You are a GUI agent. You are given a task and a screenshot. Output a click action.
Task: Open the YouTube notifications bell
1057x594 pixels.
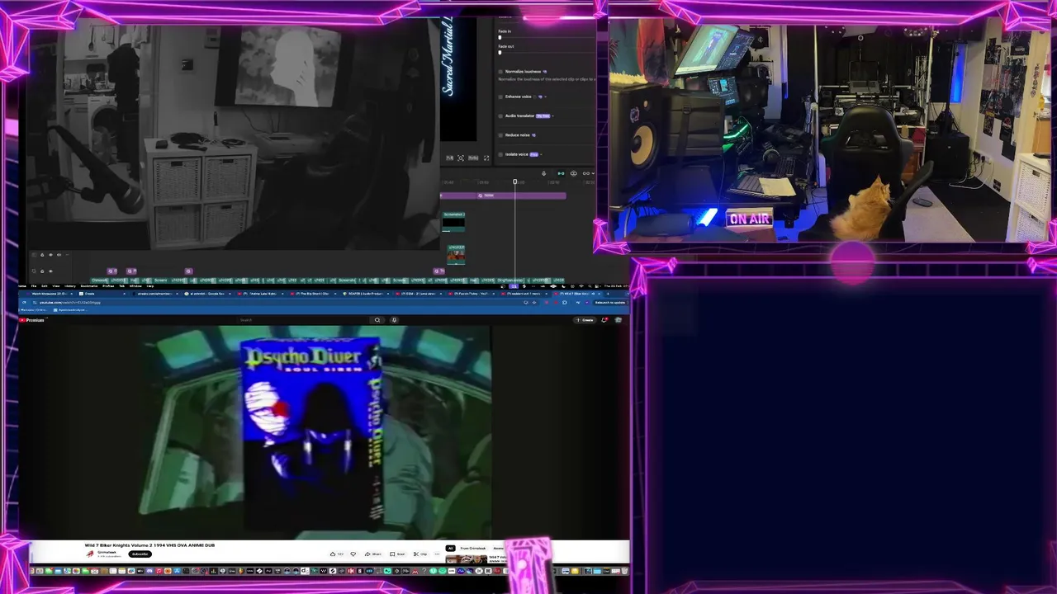604,319
